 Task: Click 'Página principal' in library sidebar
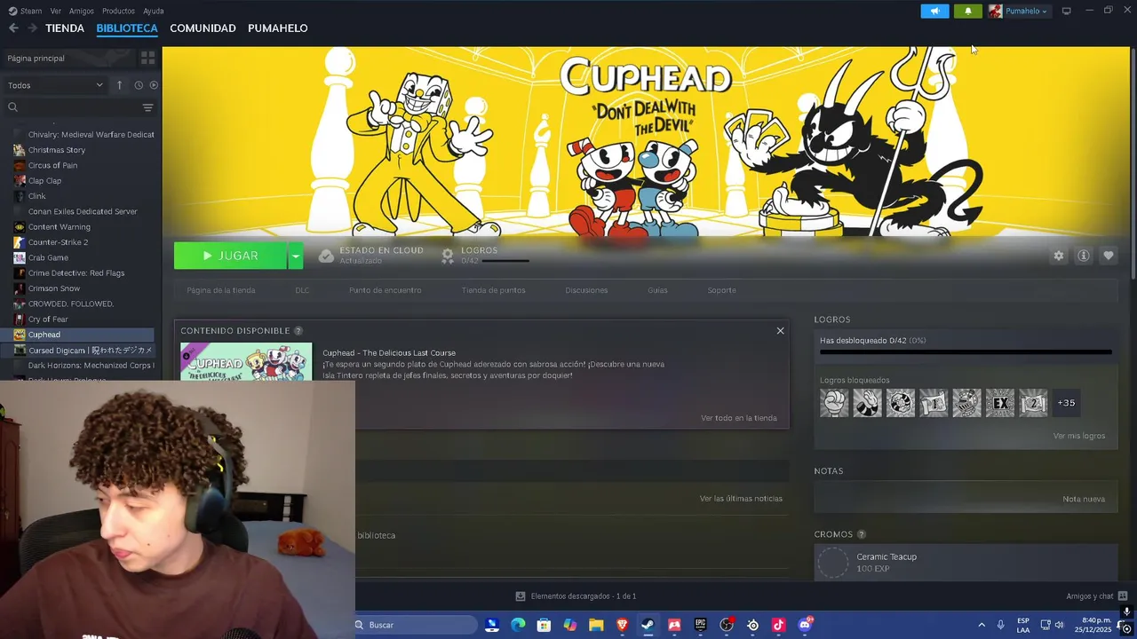click(x=36, y=58)
